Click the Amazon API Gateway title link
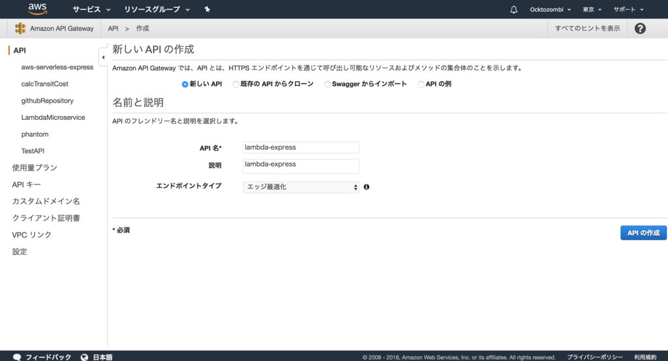 click(62, 29)
